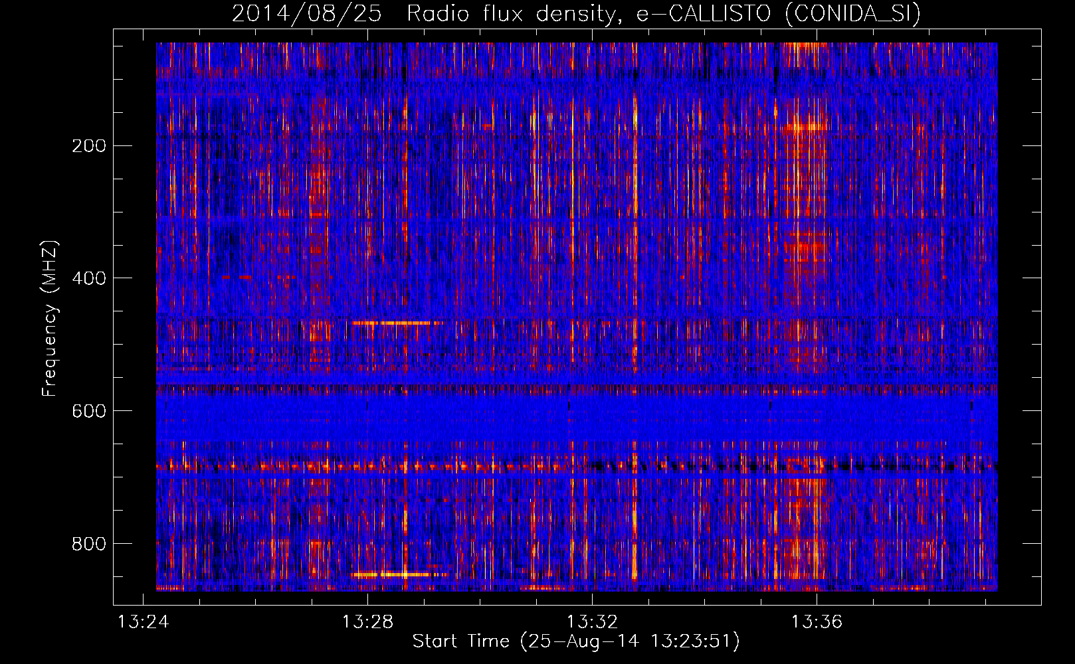This screenshot has height=664, width=1075.
Task: Click the Start Time axis label
Action: tap(576, 641)
